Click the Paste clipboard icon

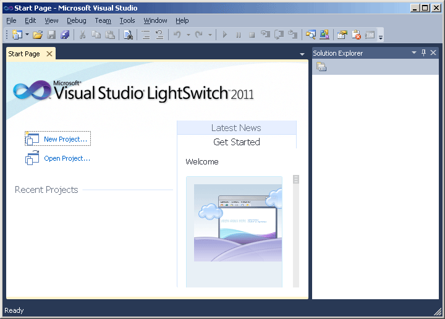[x=110, y=35]
